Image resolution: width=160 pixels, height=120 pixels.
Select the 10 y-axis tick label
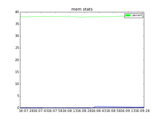point(17,84)
